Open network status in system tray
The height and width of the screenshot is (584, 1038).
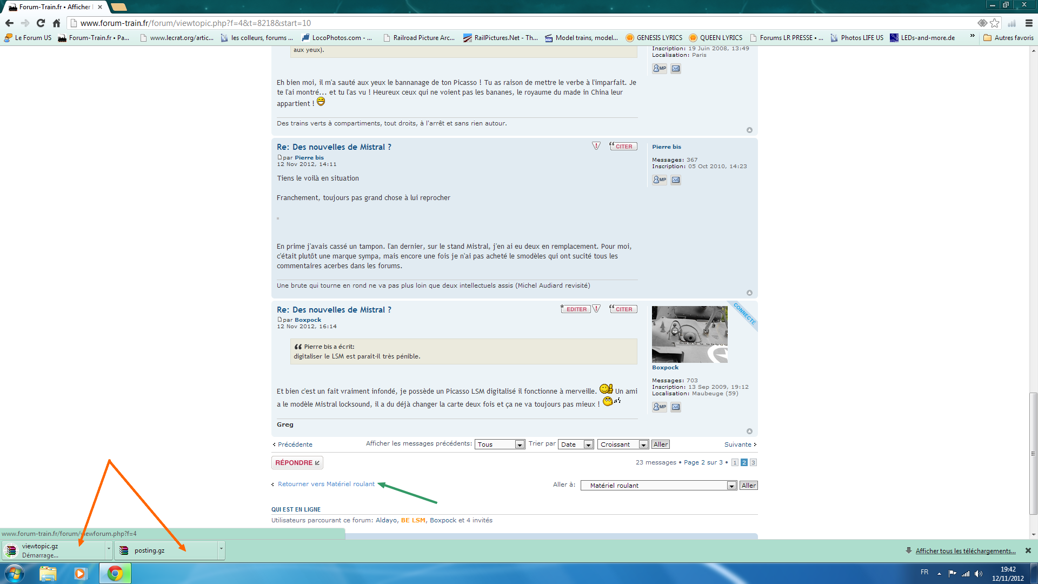[966, 574]
